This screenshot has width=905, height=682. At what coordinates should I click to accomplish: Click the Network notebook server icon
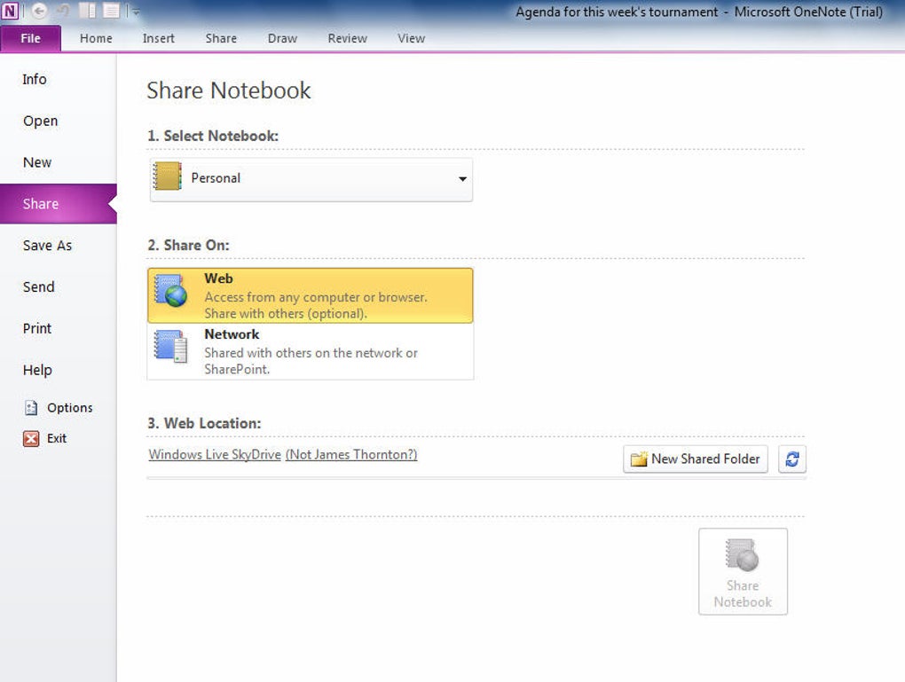pos(170,346)
